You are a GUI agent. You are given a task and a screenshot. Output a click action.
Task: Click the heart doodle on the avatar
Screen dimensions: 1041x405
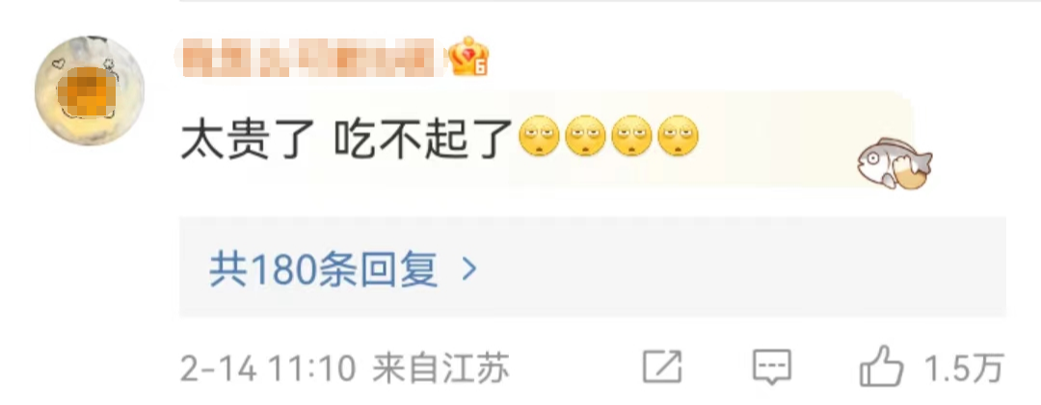point(58,65)
